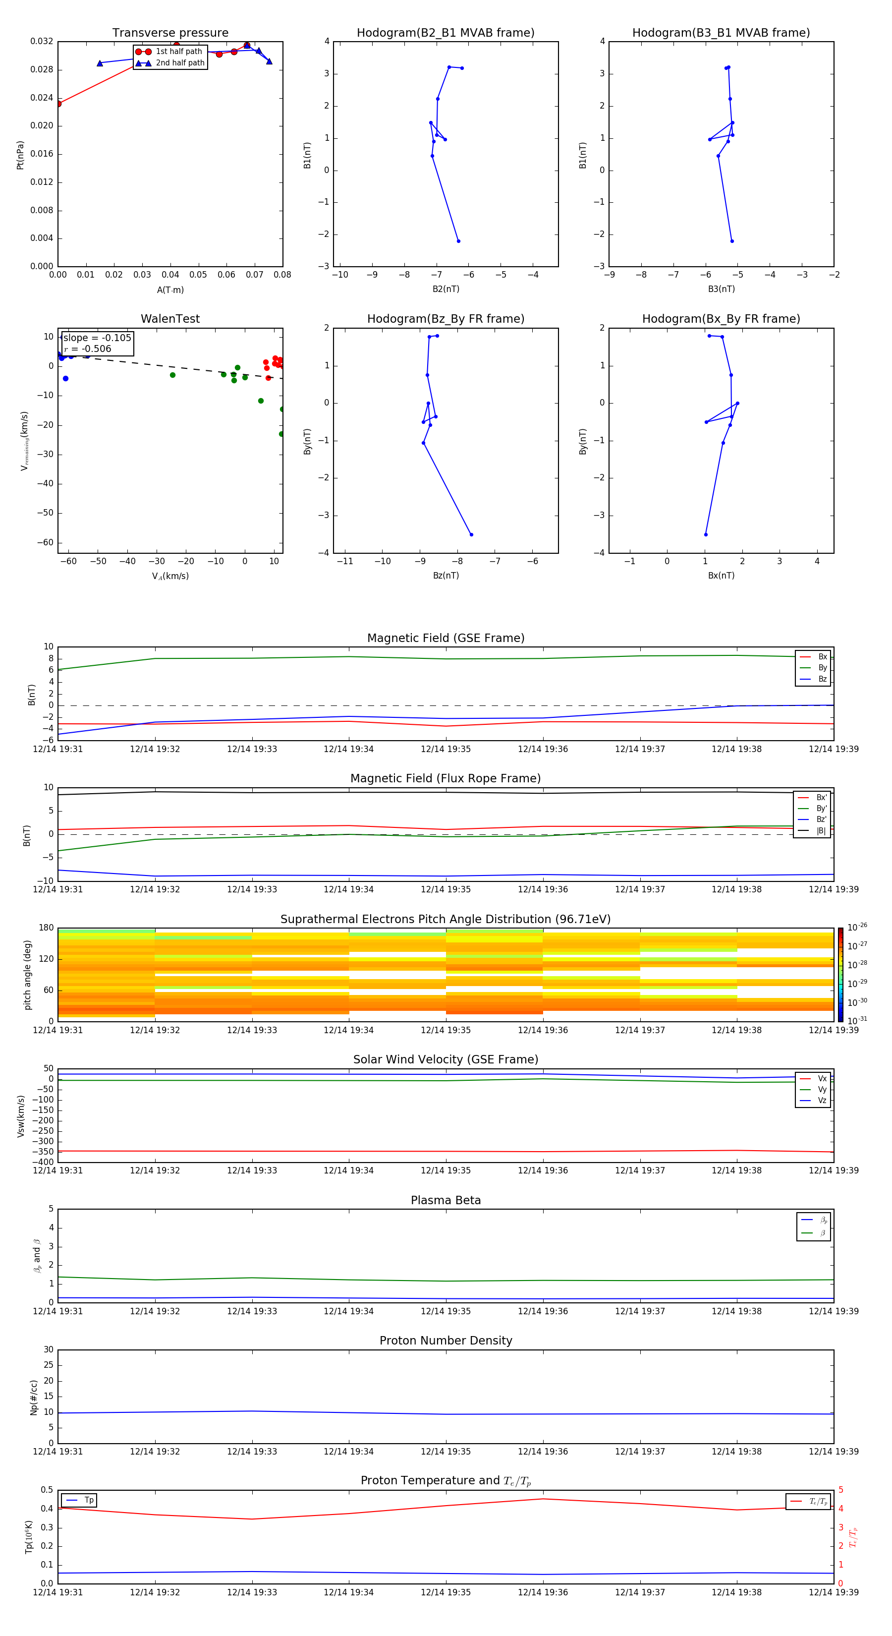Click the "10^-29" colorbar label
Image resolution: width=892 pixels, height=1636 pixels.
click(x=857, y=983)
